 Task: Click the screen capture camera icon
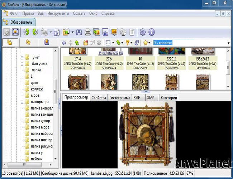click(105, 32)
